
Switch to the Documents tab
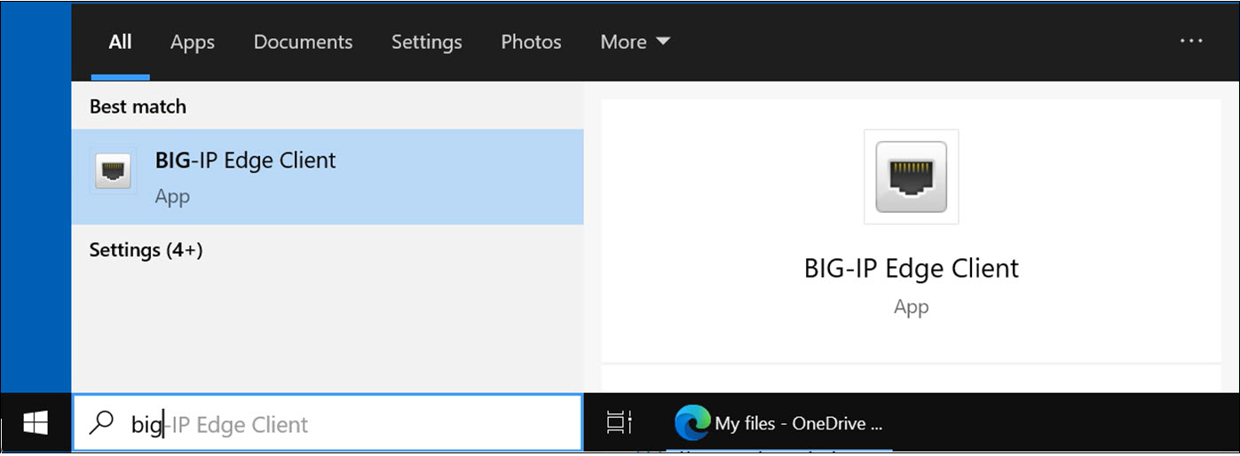[x=303, y=42]
